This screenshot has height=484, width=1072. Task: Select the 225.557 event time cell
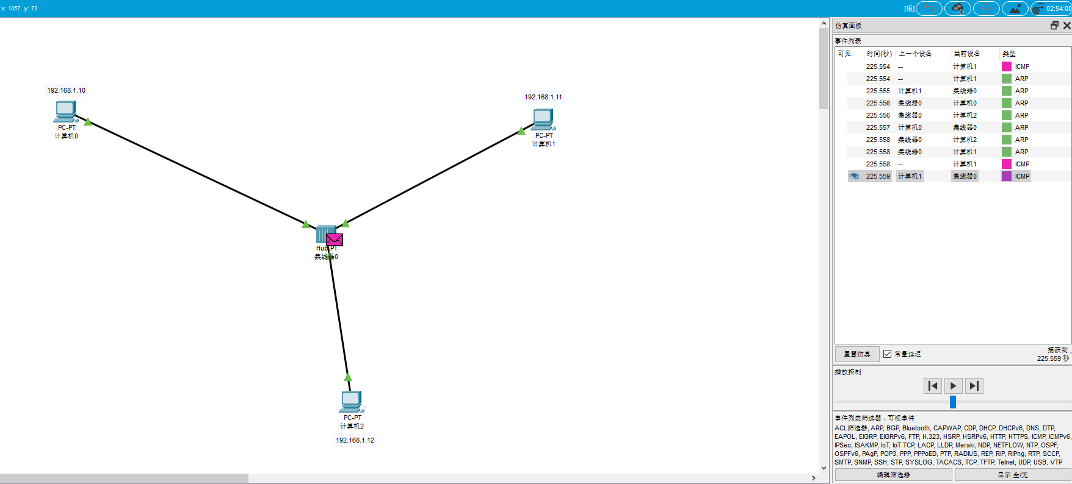(x=878, y=127)
